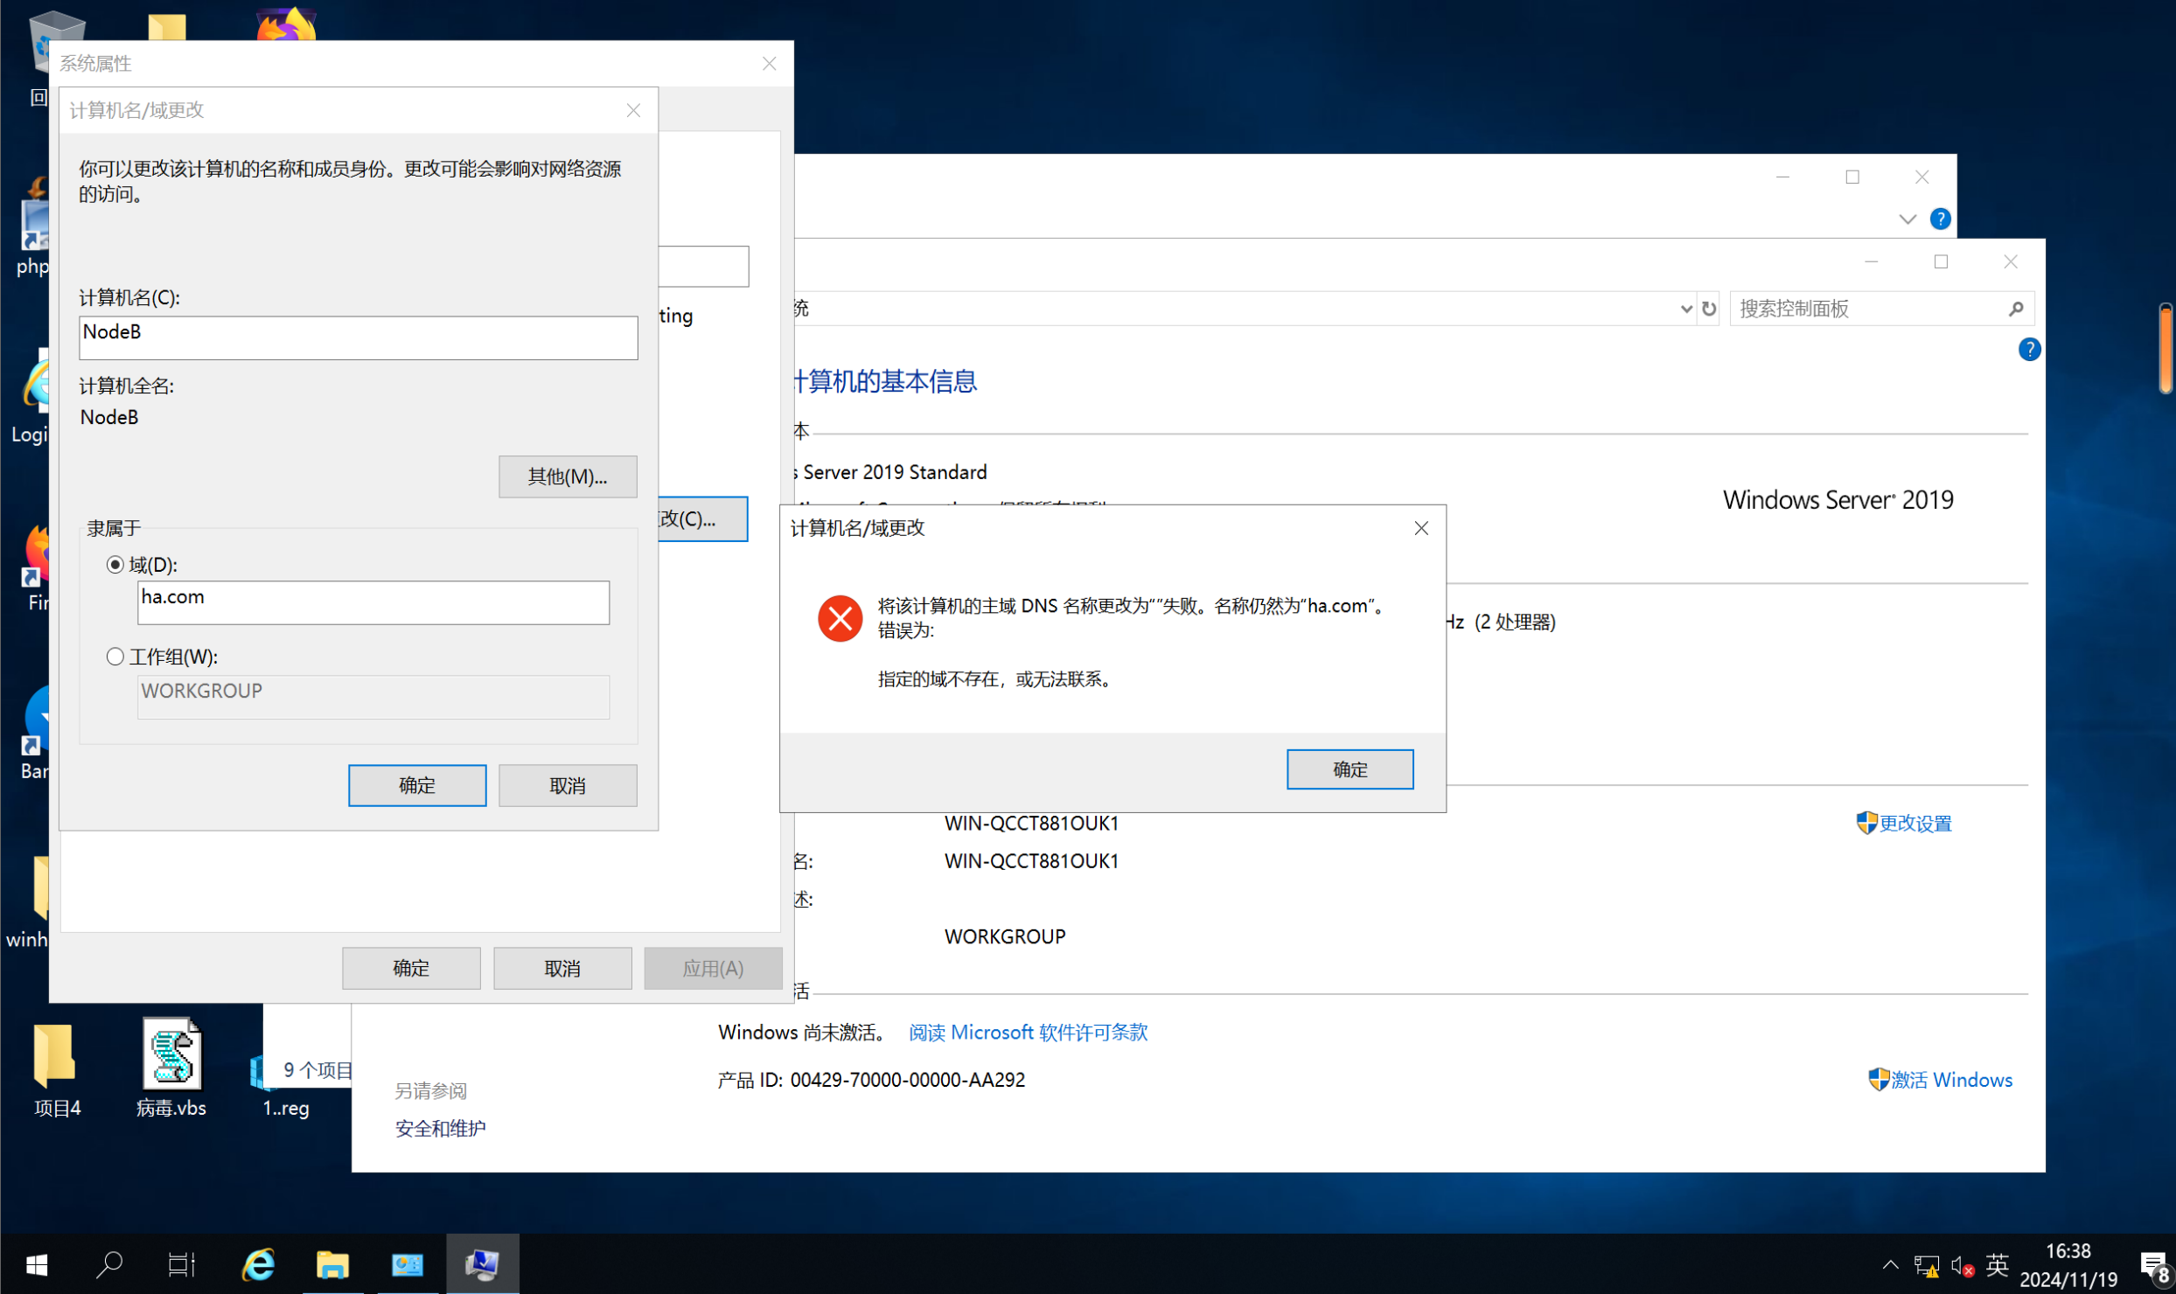
Task: Open File Explorer from taskbar
Action: click(x=332, y=1264)
